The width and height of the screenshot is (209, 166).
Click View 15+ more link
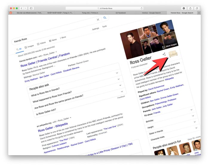tap(194, 138)
